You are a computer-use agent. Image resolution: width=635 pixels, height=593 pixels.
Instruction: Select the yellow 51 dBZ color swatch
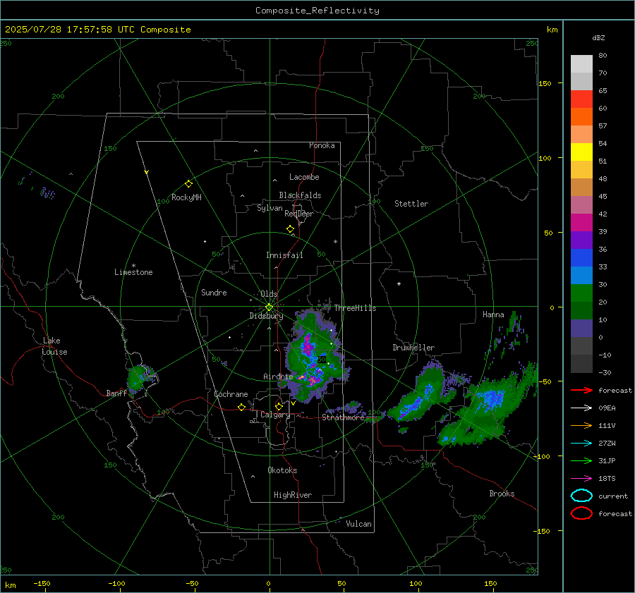click(x=581, y=152)
